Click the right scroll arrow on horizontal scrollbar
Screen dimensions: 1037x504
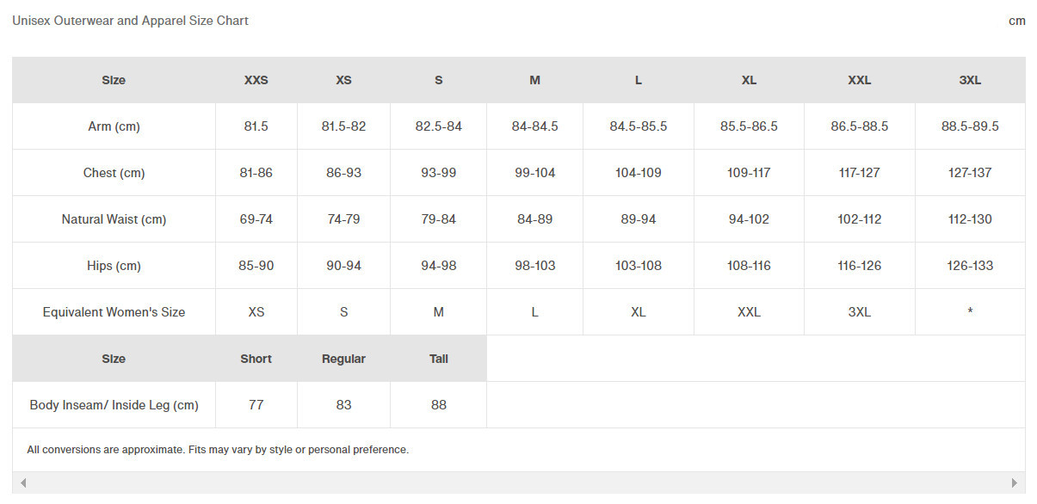point(1015,482)
